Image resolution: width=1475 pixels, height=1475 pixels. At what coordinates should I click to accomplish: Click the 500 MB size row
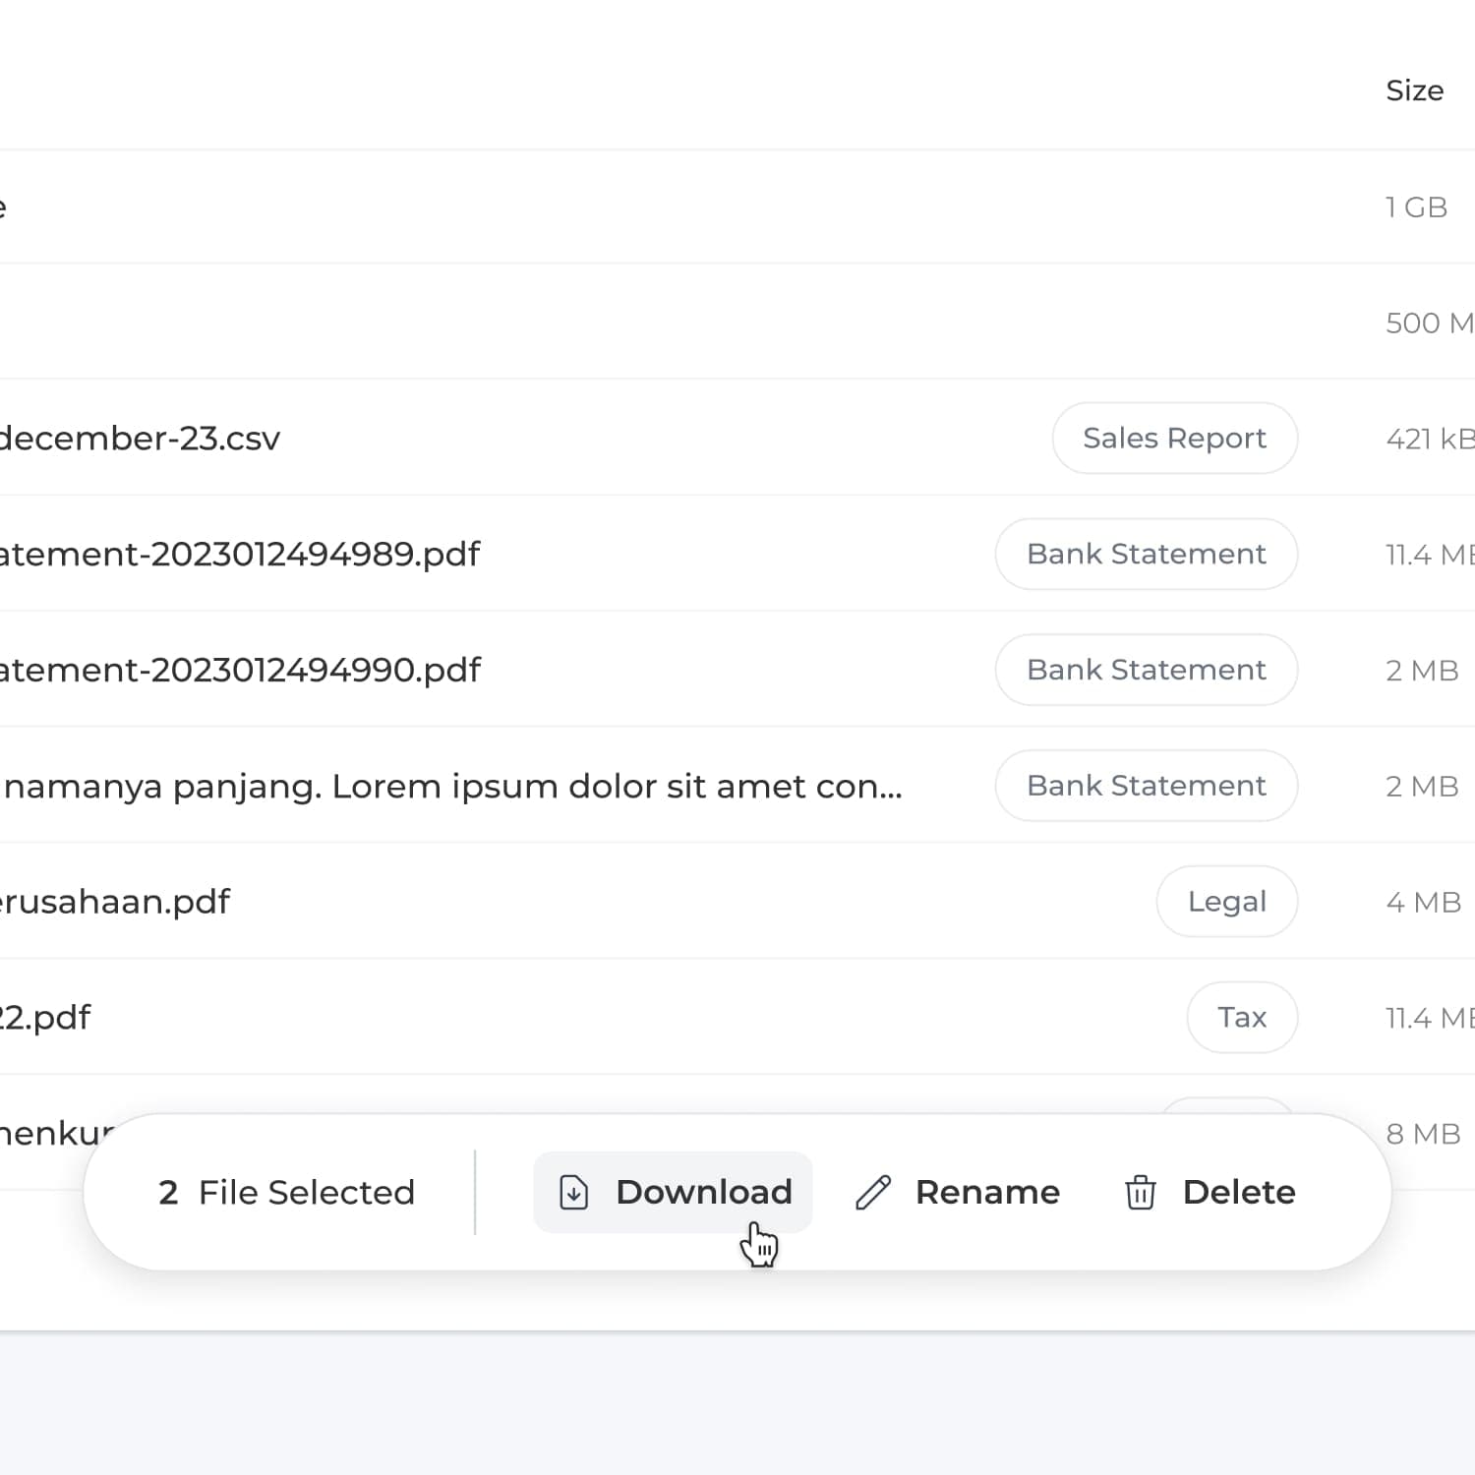click(x=1428, y=324)
